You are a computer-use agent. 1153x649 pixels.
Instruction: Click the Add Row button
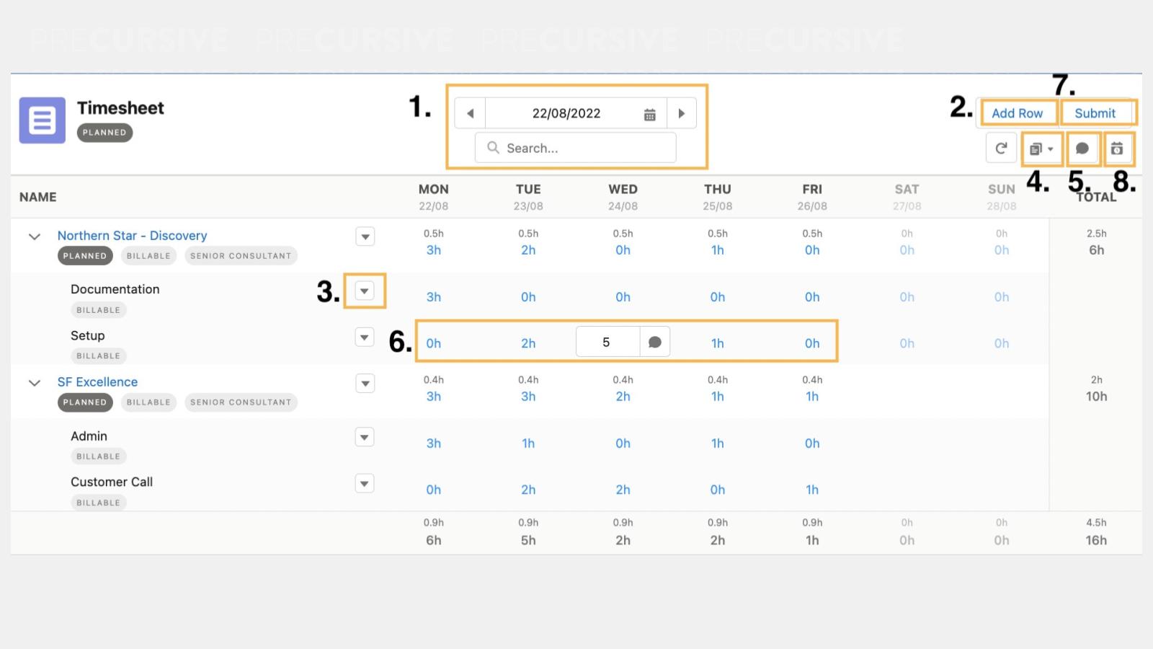click(x=1018, y=112)
